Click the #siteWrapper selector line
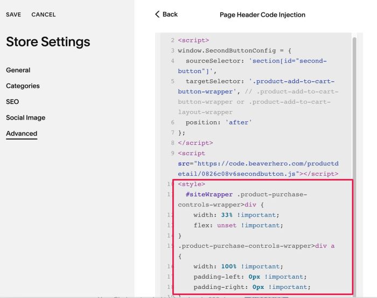 click(x=242, y=199)
